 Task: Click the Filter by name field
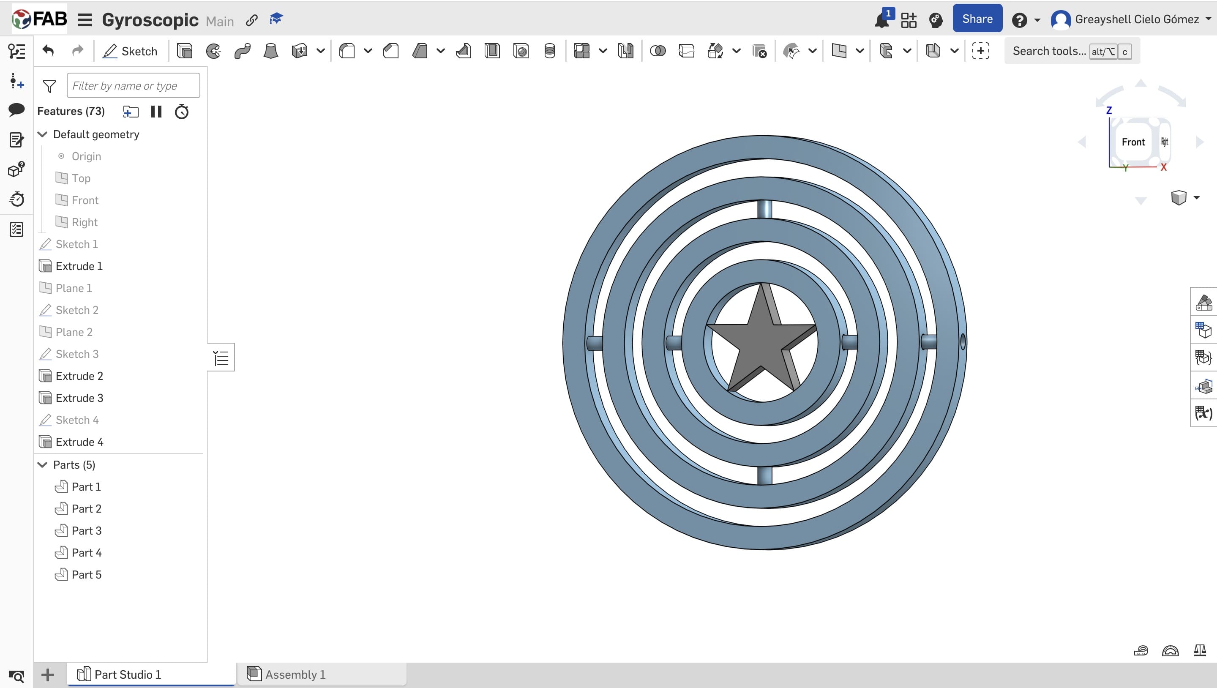[133, 85]
